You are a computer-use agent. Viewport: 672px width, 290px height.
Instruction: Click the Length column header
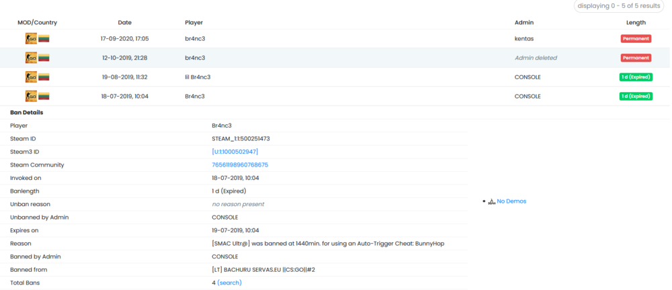(635, 23)
